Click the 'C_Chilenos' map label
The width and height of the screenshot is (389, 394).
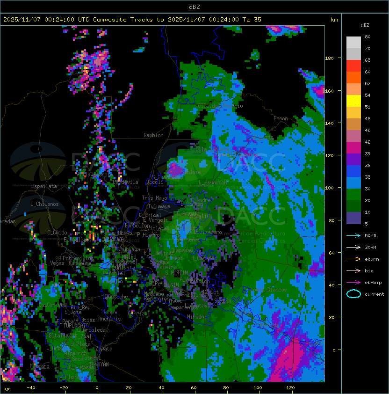[44, 204]
